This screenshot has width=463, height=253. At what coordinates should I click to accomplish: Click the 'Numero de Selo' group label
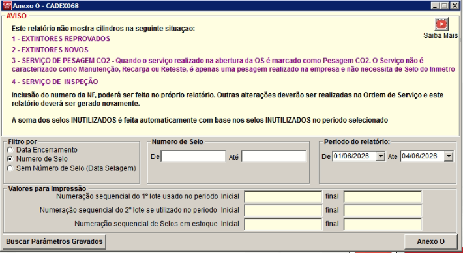[x=177, y=141]
